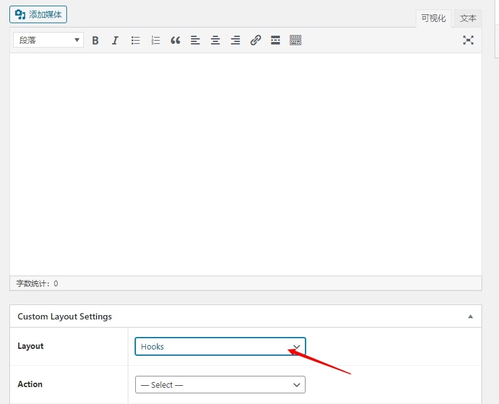Insert Read More tag
The image size is (499, 404).
(275, 40)
